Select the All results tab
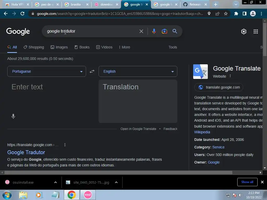267x200 pixels. 12,47
